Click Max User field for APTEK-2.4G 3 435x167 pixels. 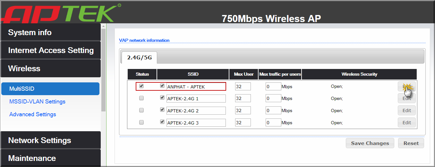[243, 123]
